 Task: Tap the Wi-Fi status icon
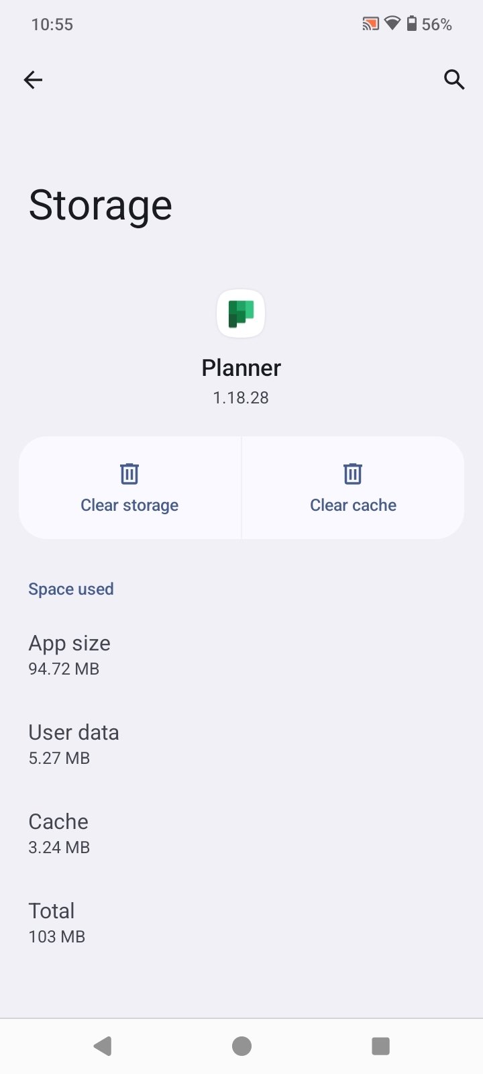point(392,25)
